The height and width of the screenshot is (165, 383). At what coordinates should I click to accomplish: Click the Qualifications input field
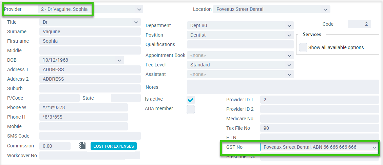click(x=241, y=44)
